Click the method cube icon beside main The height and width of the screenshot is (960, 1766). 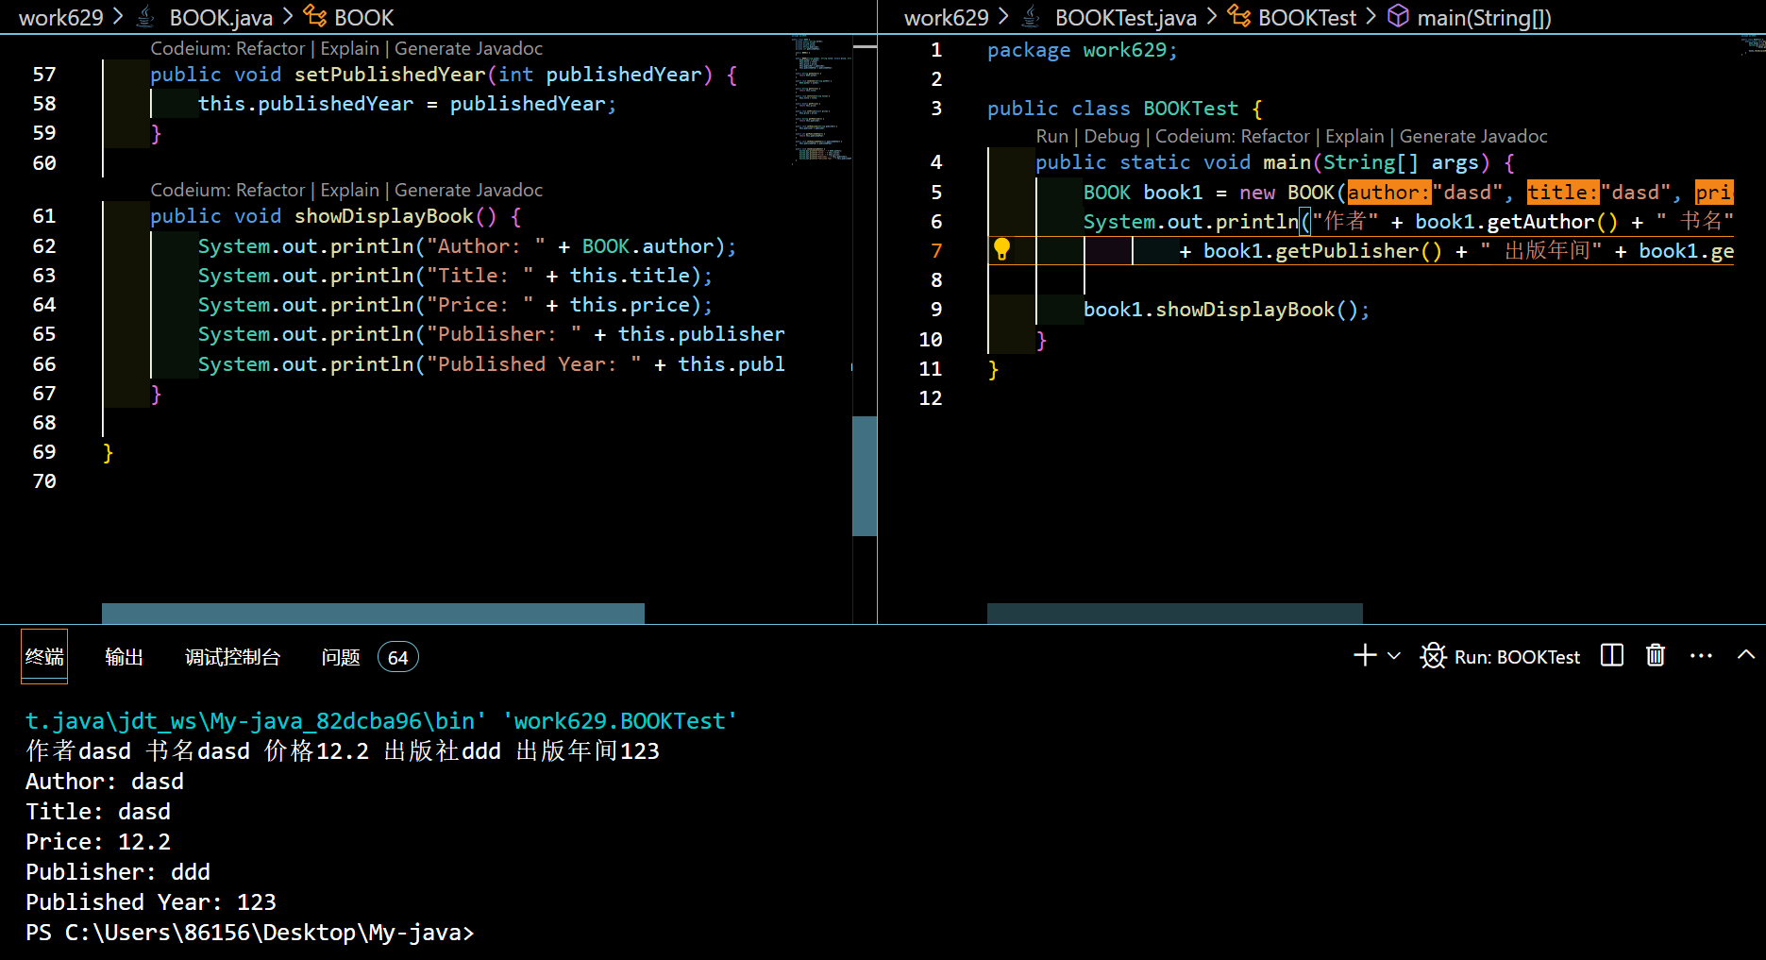(1398, 17)
